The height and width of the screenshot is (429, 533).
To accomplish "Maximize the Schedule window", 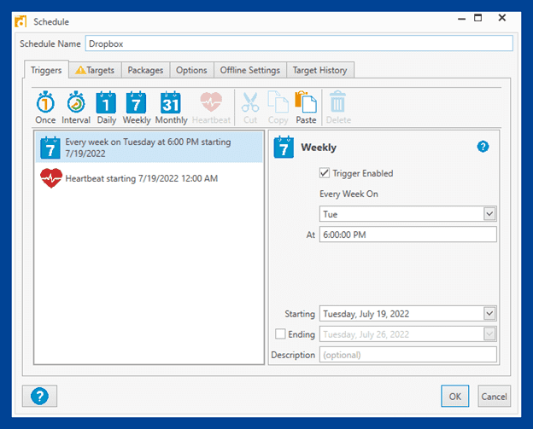I will [x=478, y=18].
